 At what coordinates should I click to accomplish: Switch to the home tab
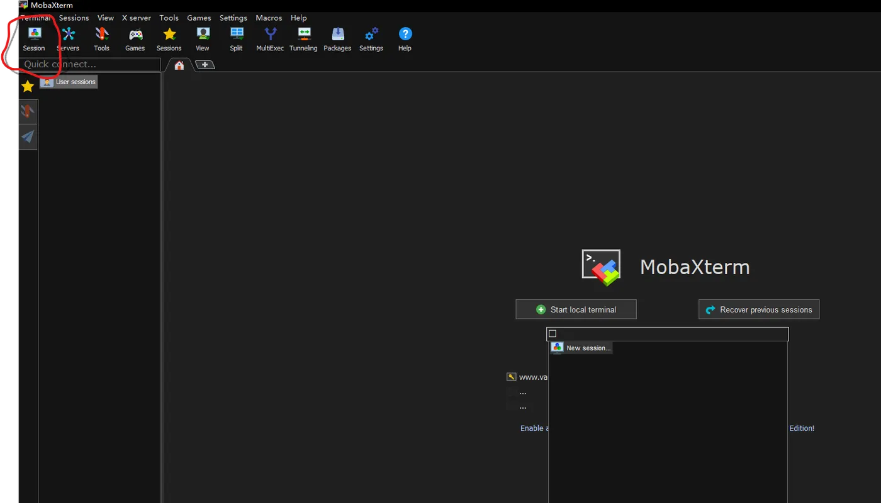coord(179,65)
